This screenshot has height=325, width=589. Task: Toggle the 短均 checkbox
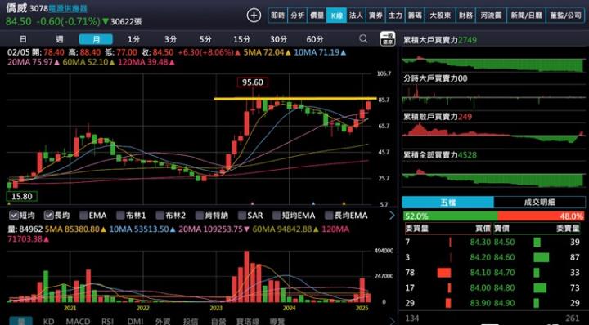[14, 215]
